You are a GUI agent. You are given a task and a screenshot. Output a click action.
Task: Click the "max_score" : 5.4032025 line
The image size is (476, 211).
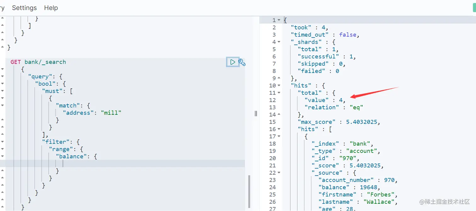[339, 122]
